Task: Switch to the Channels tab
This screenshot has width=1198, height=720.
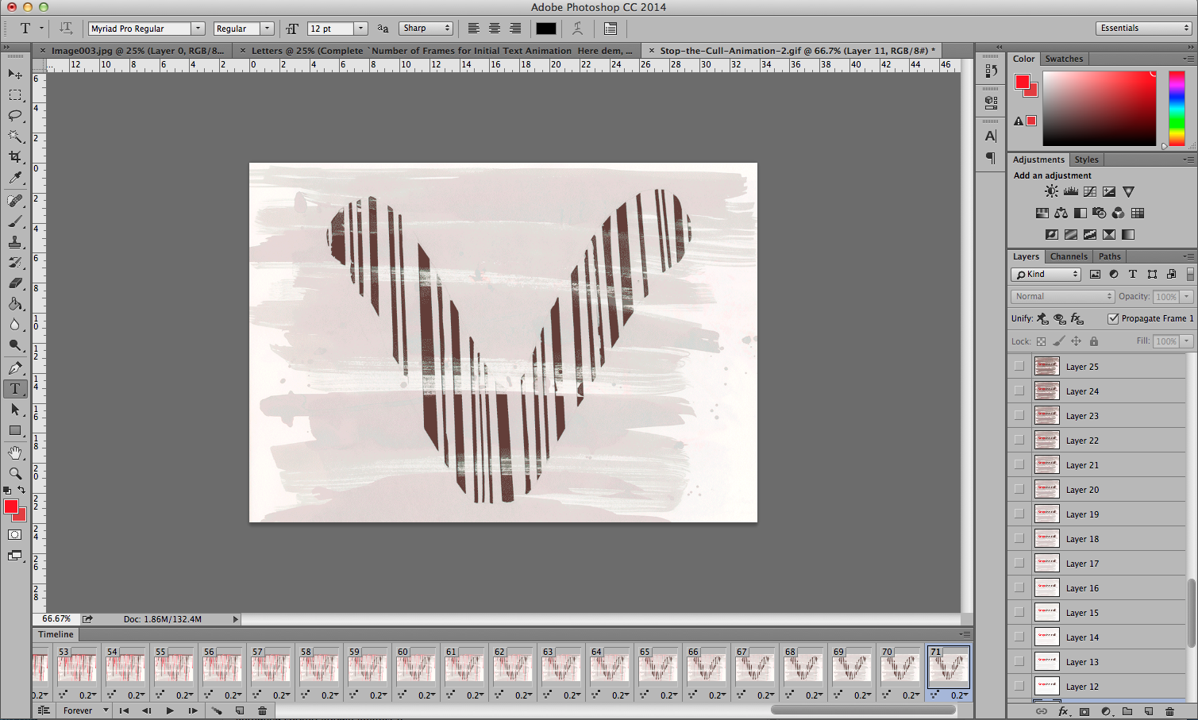Action: pyautogui.click(x=1069, y=256)
